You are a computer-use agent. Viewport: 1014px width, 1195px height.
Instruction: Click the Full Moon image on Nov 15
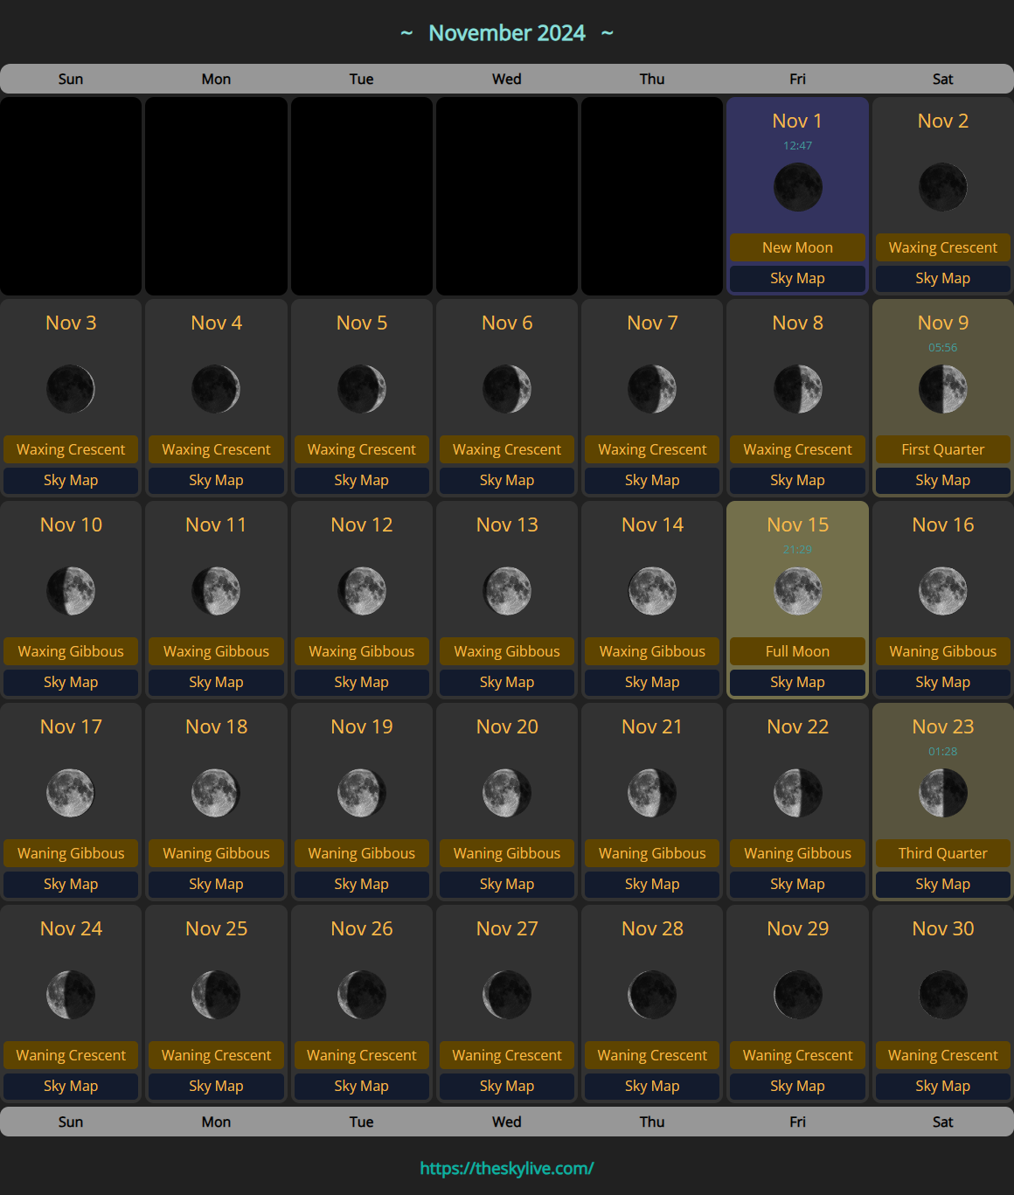(x=797, y=591)
